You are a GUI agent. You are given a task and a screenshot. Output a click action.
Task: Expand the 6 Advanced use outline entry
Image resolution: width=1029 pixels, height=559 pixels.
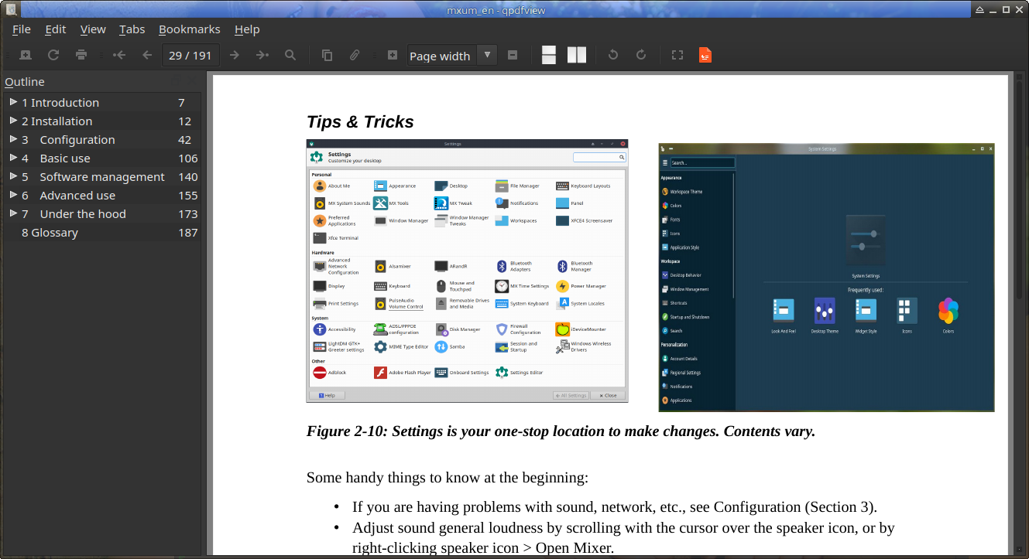(13, 195)
